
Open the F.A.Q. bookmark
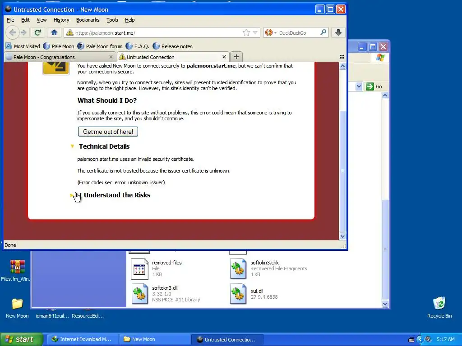click(137, 46)
